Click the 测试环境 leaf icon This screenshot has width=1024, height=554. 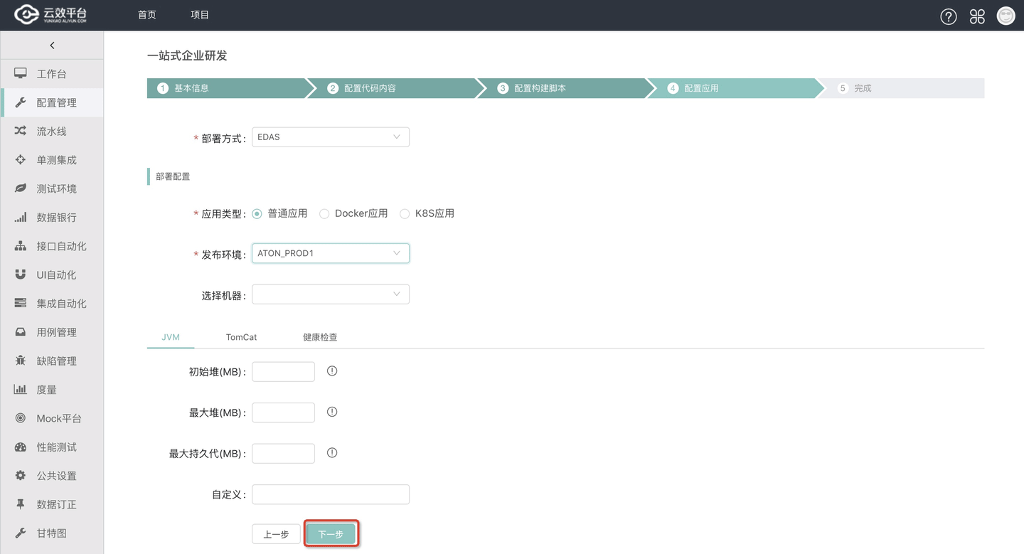pyautogui.click(x=21, y=188)
